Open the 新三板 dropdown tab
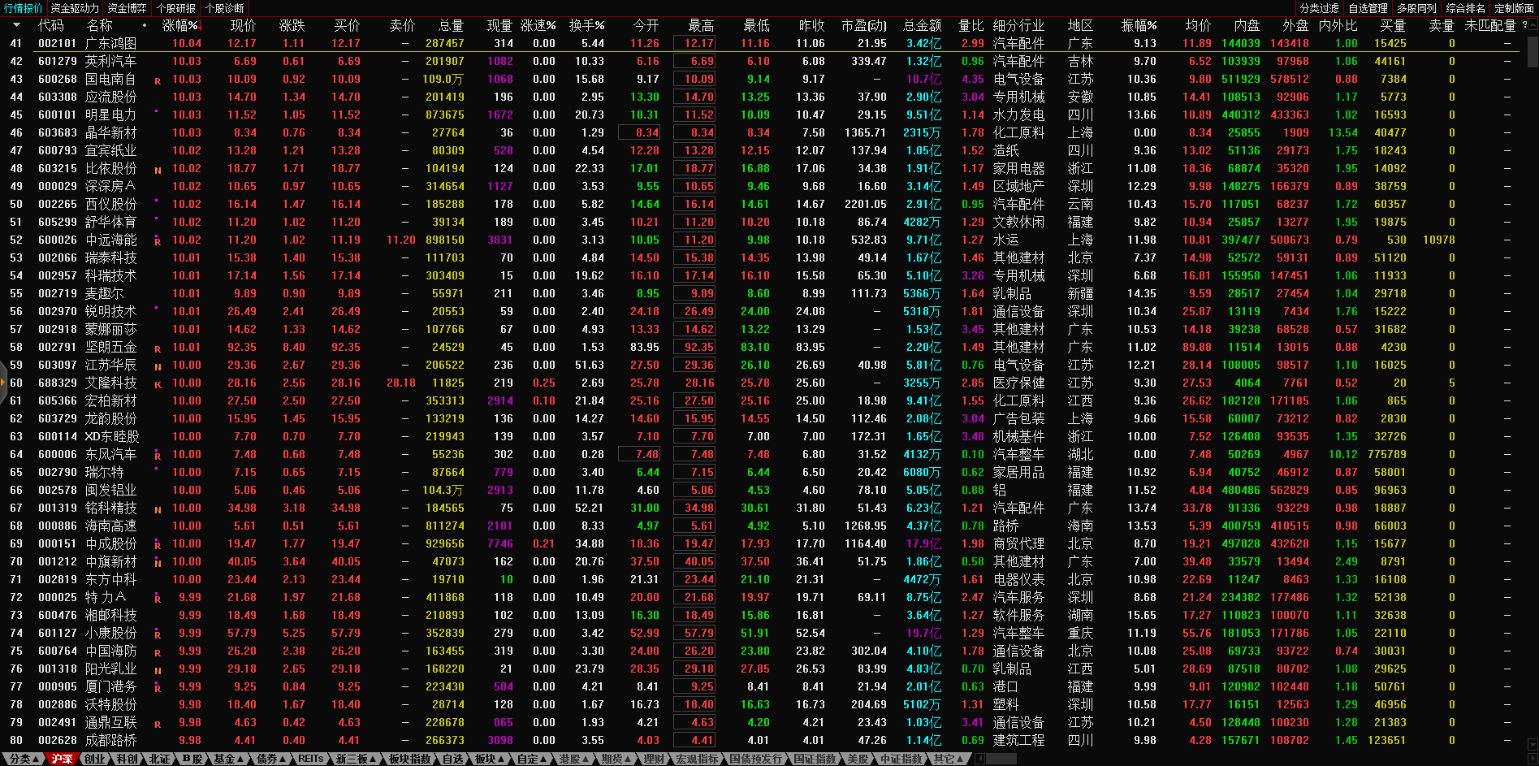The width and height of the screenshot is (1539, 766). click(356, 759)
